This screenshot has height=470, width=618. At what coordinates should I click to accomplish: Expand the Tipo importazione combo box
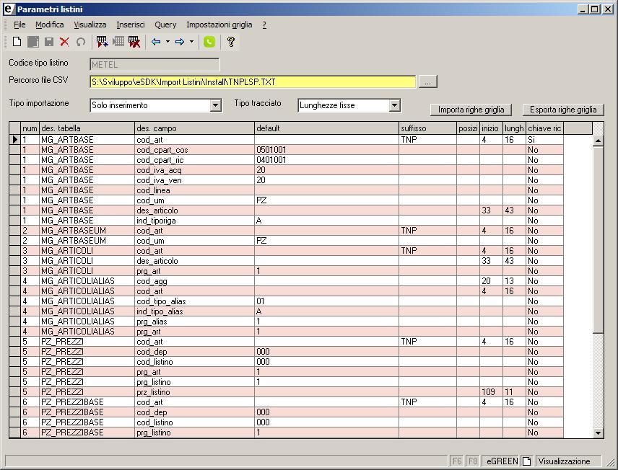(215, 105)
